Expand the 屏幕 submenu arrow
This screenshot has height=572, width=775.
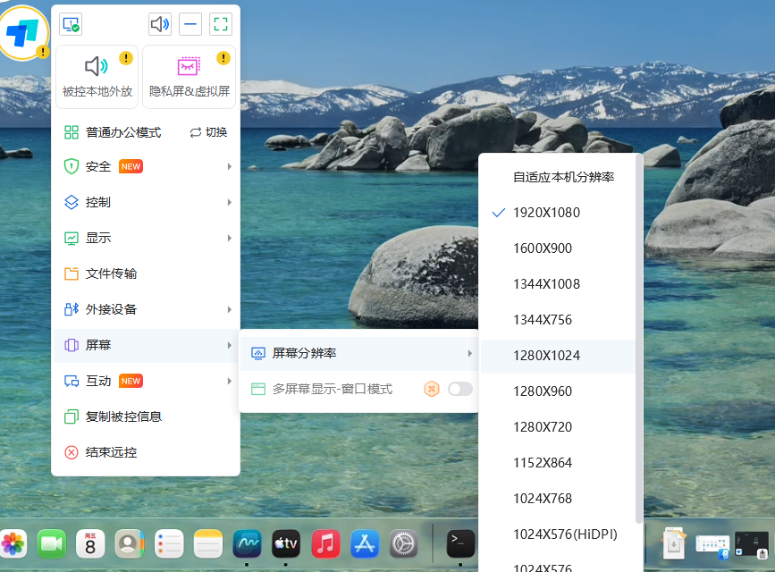tap(230, 345)
